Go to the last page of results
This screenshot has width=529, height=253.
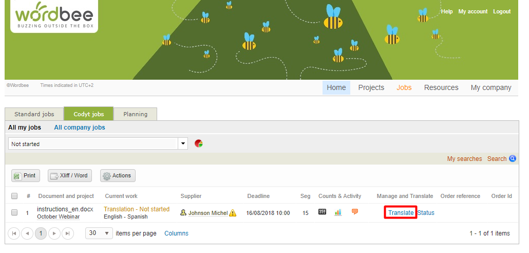67,233
